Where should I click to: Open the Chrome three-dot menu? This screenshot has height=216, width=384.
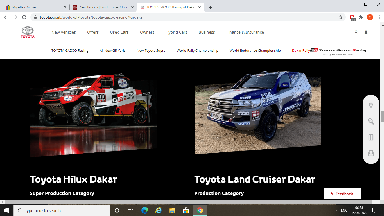378,17
